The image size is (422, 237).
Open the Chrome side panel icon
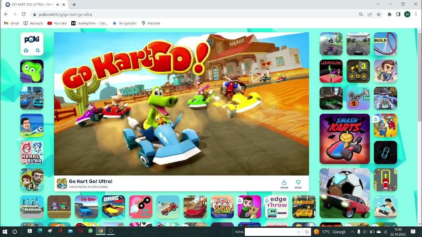[398, 14]
